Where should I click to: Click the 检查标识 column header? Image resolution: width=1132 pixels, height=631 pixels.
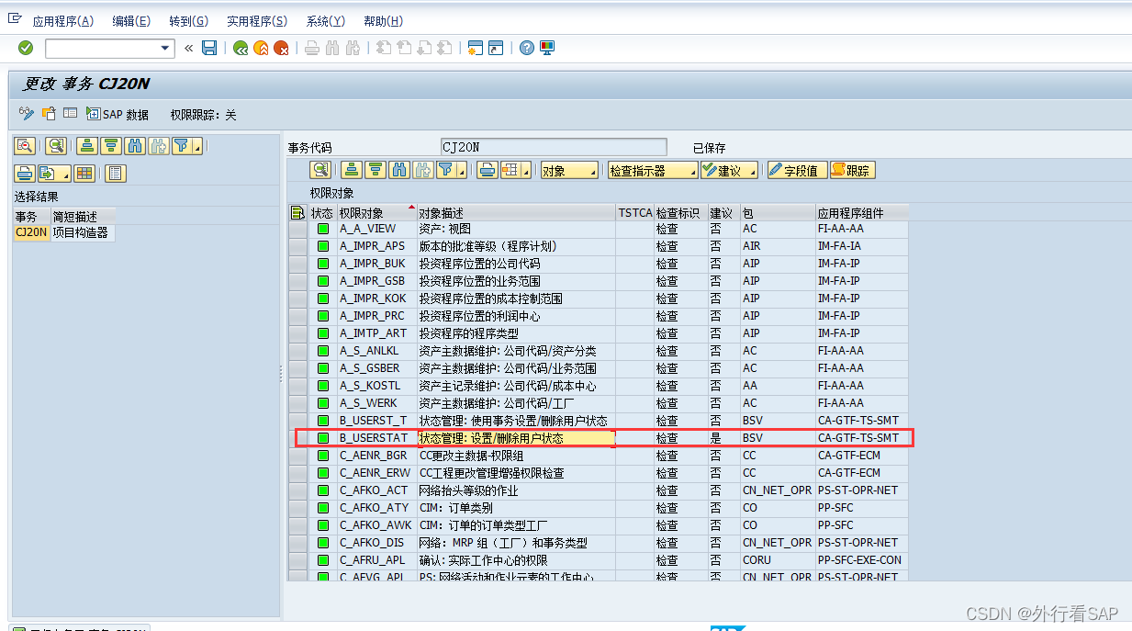[x=680, y=213]
